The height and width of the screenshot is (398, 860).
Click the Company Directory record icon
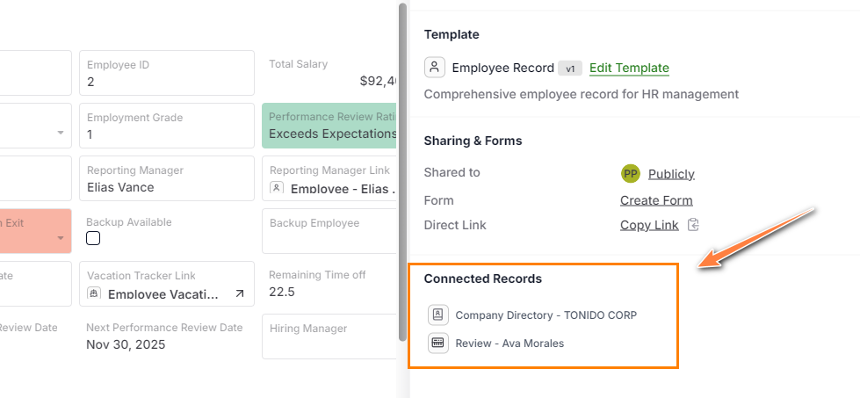(438, 315)
